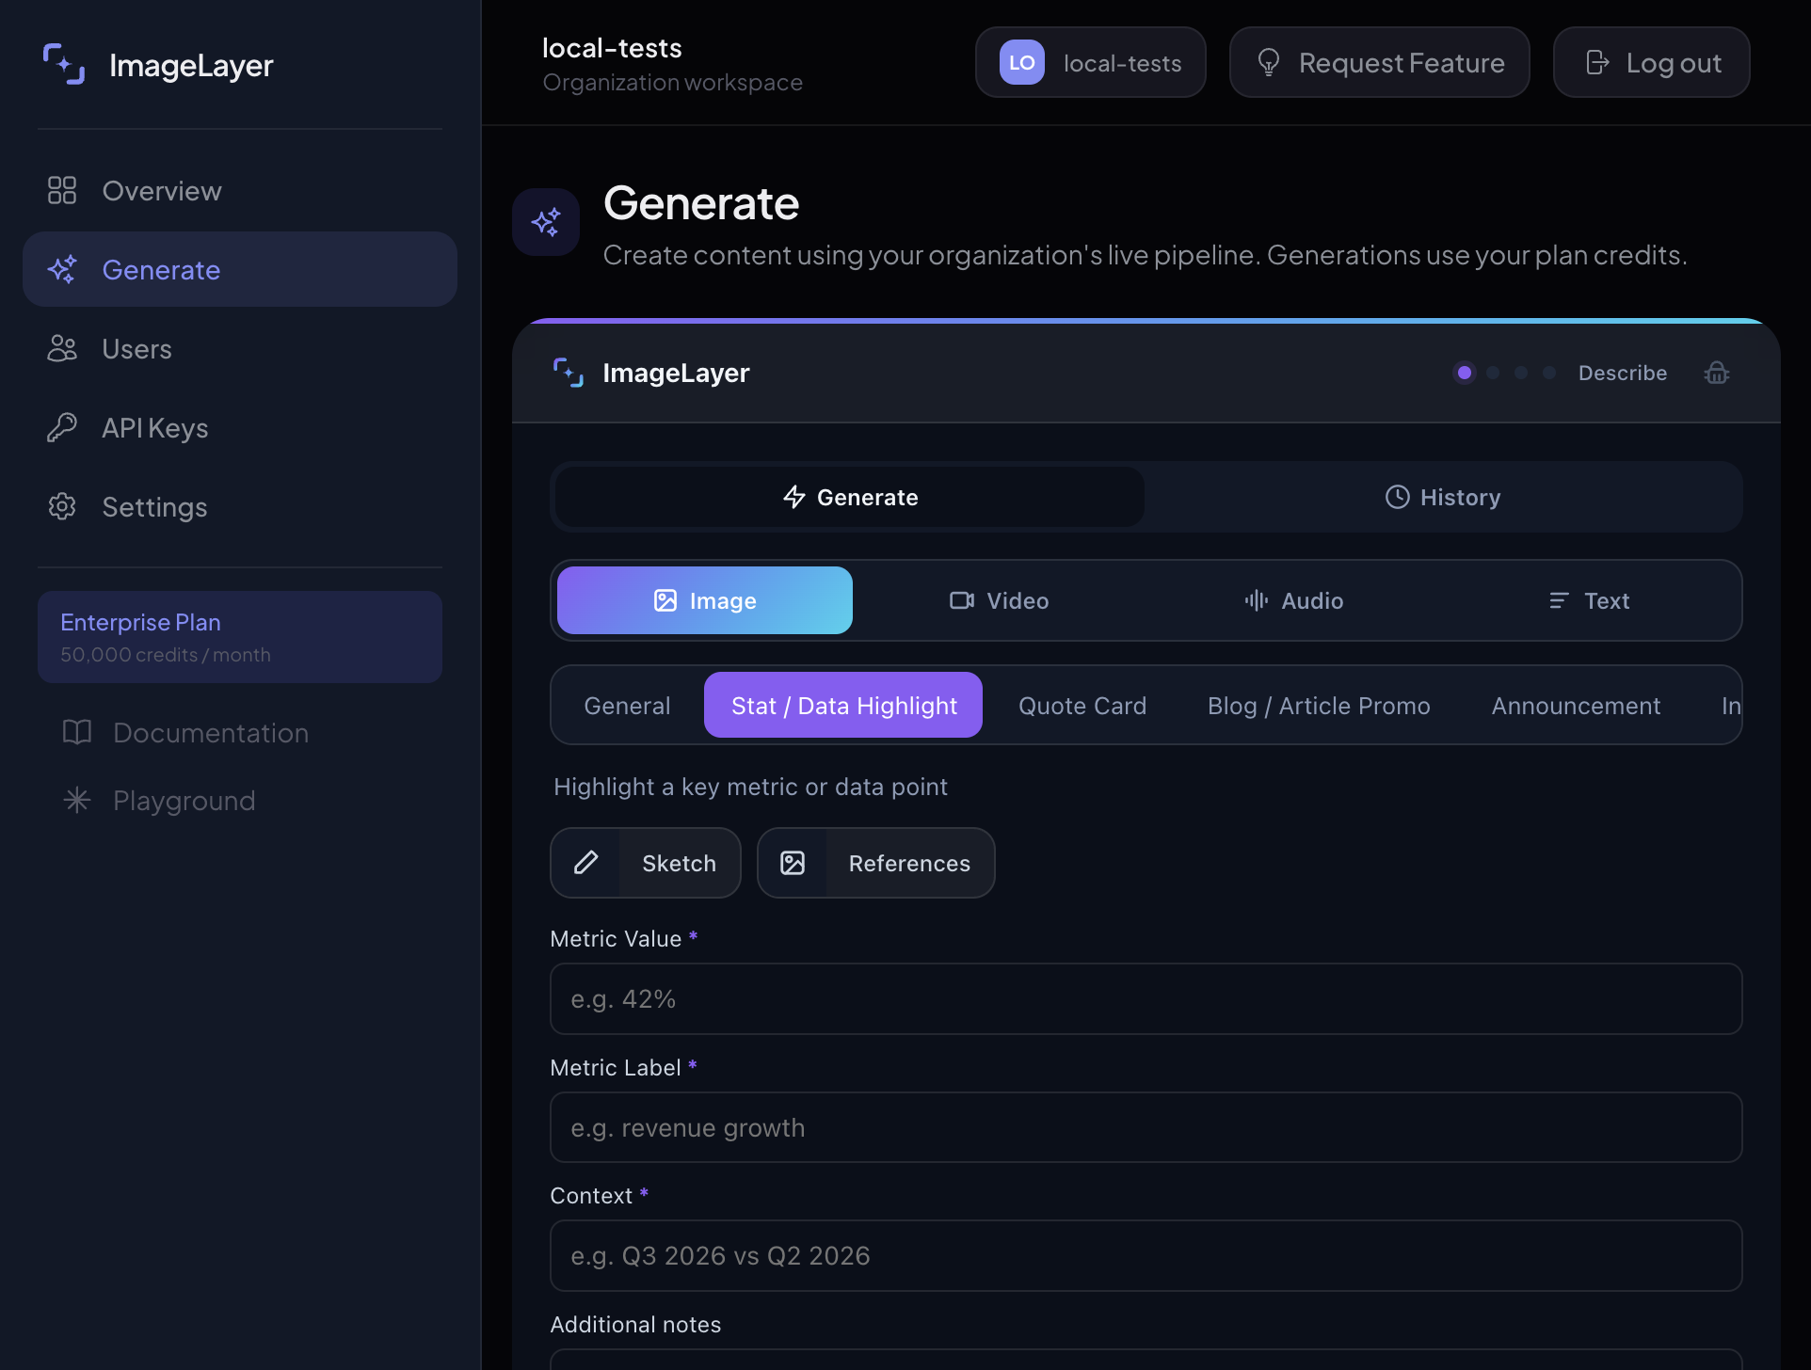The height and width of the screenshot is (1370, 1811).
Task: Switch to the History tab
Action: (1443, 497)
